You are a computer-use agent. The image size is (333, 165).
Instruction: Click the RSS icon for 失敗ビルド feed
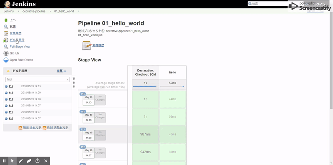point(45,128)
